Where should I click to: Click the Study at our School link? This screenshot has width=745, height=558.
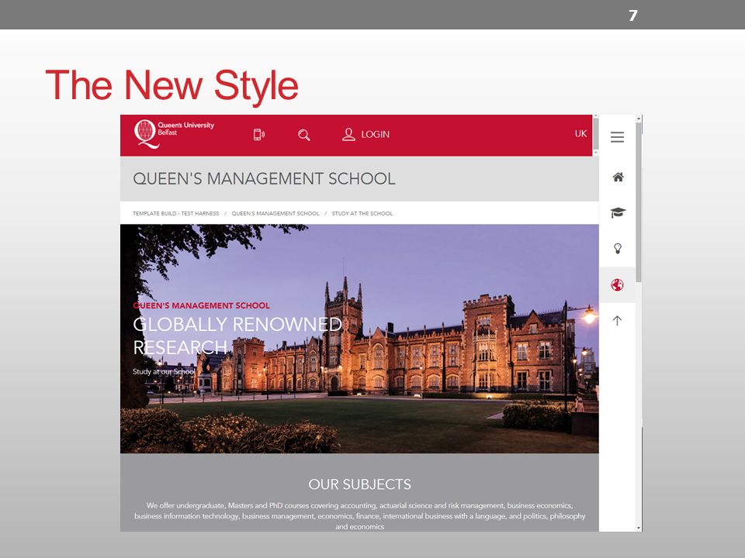164,371
